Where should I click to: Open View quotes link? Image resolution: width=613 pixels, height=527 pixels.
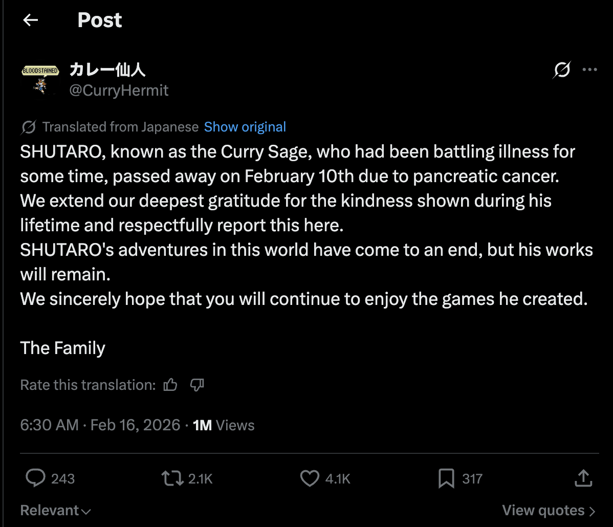tap(549, 511)
